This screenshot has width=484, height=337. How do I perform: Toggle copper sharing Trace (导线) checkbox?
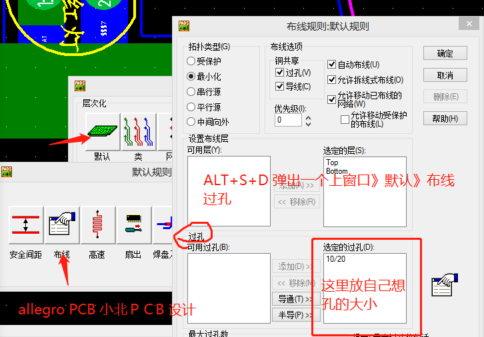[279, 87]
